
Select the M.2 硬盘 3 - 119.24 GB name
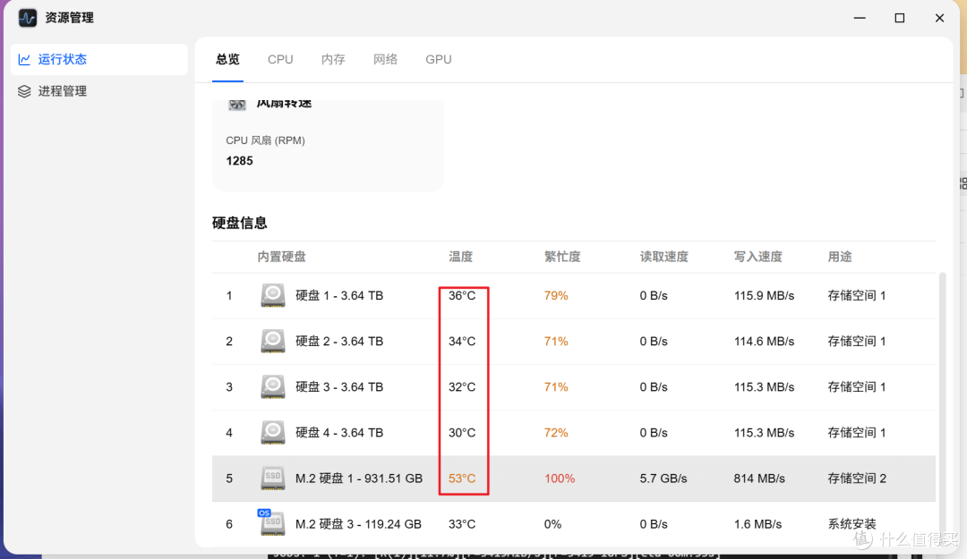pos(358,524)
